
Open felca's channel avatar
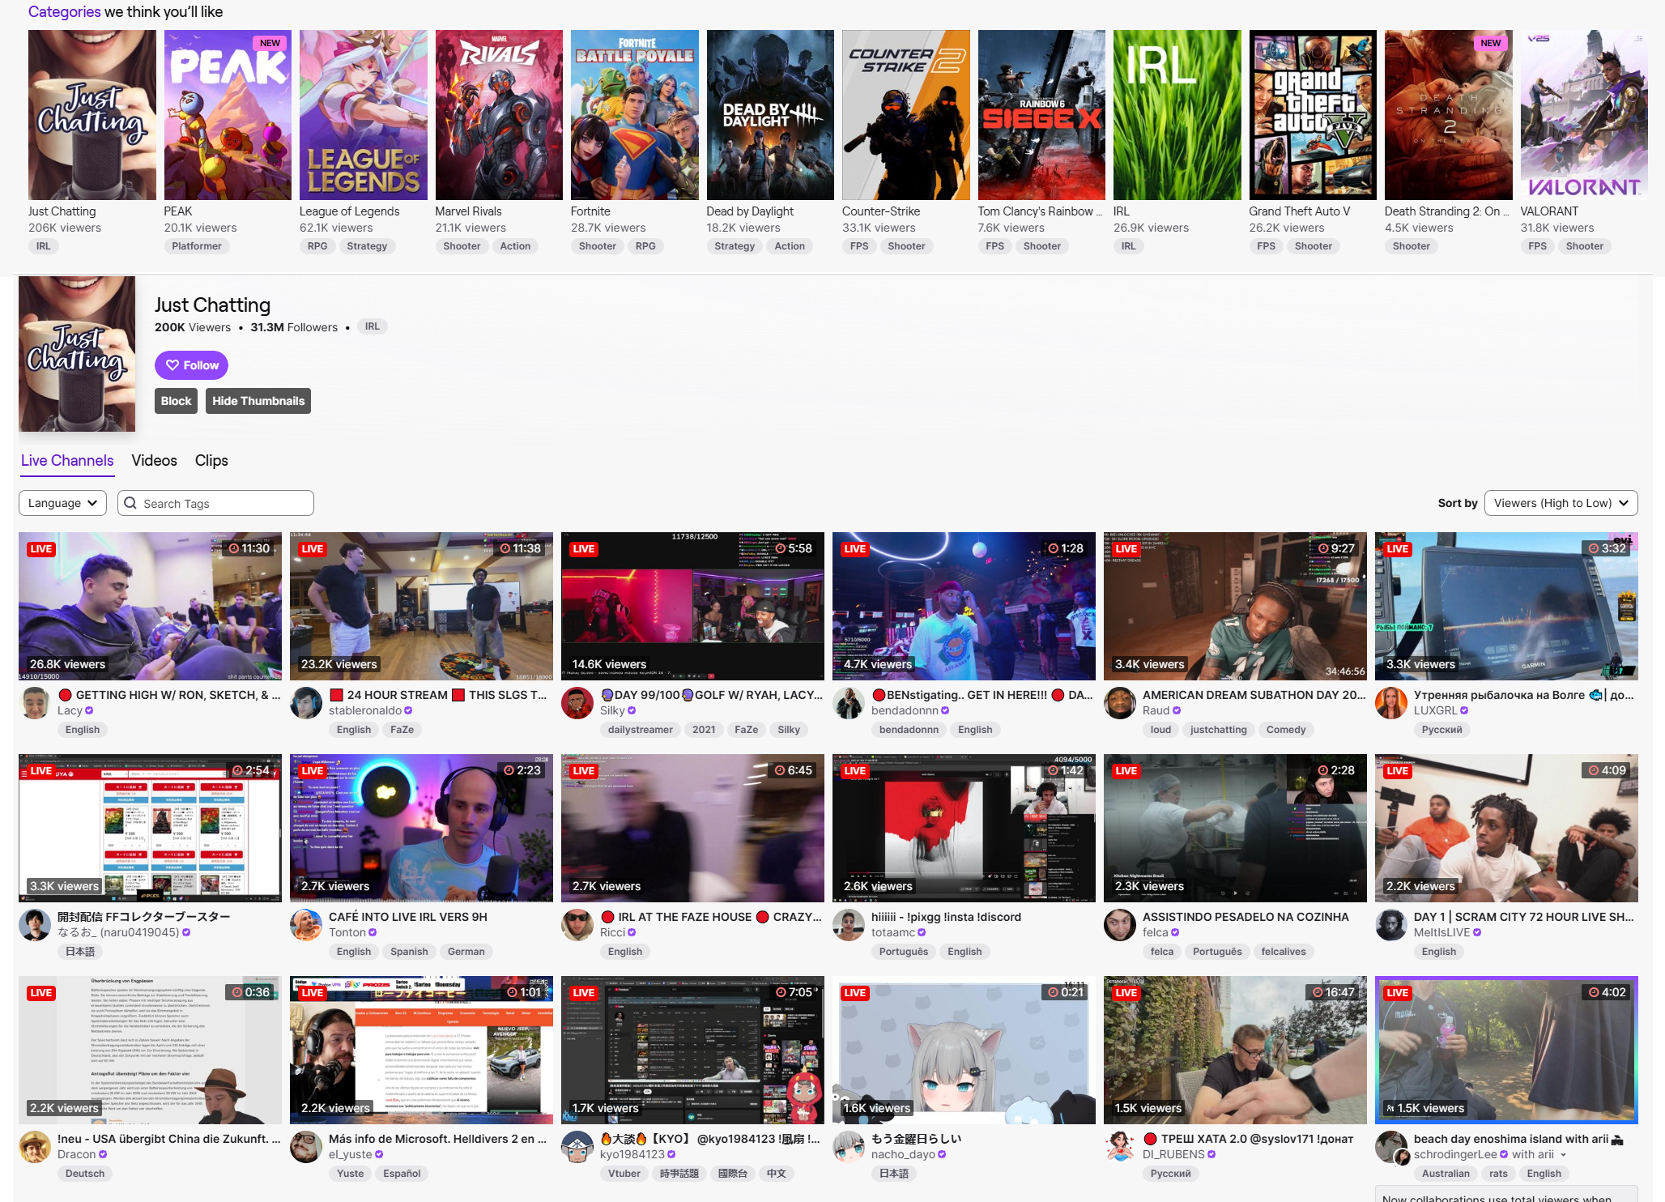pyautogui.click(x=1120, y=924)
